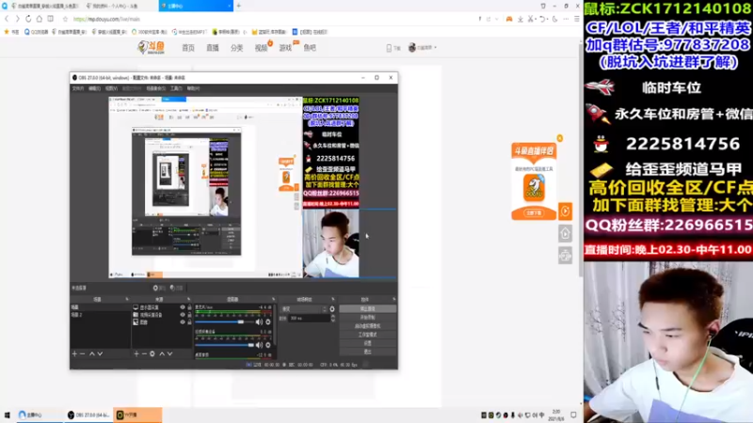753x423 pixels.
Task: Bookmark this page with the star icon
Action: pyautogui.click(x=65, y=19)
